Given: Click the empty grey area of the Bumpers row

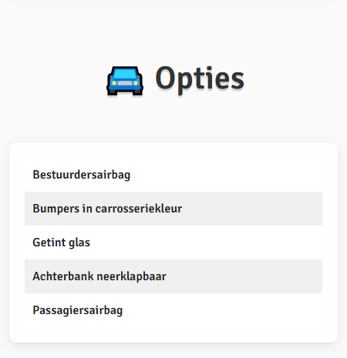Looking at the screenshot, I should [252, 209].
